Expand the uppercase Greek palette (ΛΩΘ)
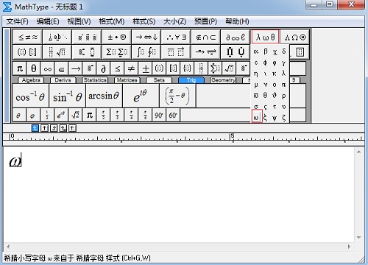 [x=295, y=37]
